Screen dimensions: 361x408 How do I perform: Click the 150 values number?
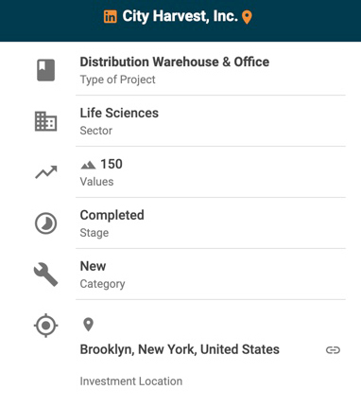tap(112, 164)
